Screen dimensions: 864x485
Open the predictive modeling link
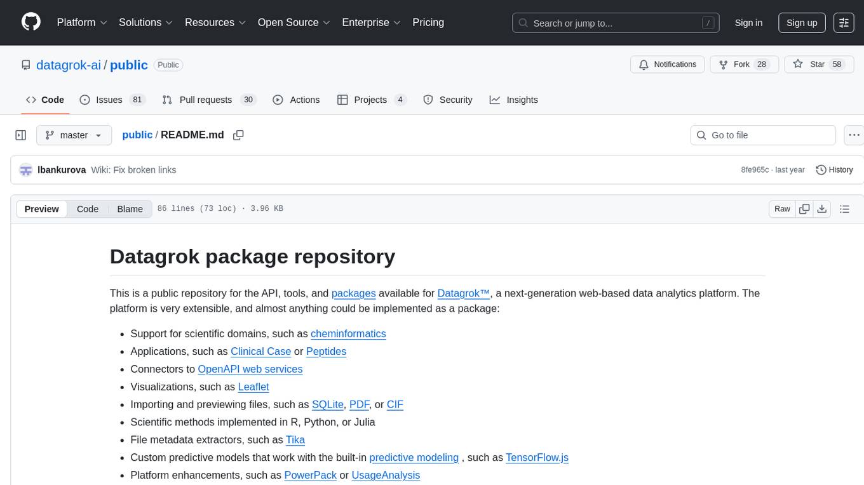(414, 458)
